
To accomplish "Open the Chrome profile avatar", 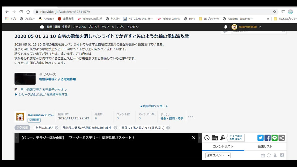I will pos(291,12).
